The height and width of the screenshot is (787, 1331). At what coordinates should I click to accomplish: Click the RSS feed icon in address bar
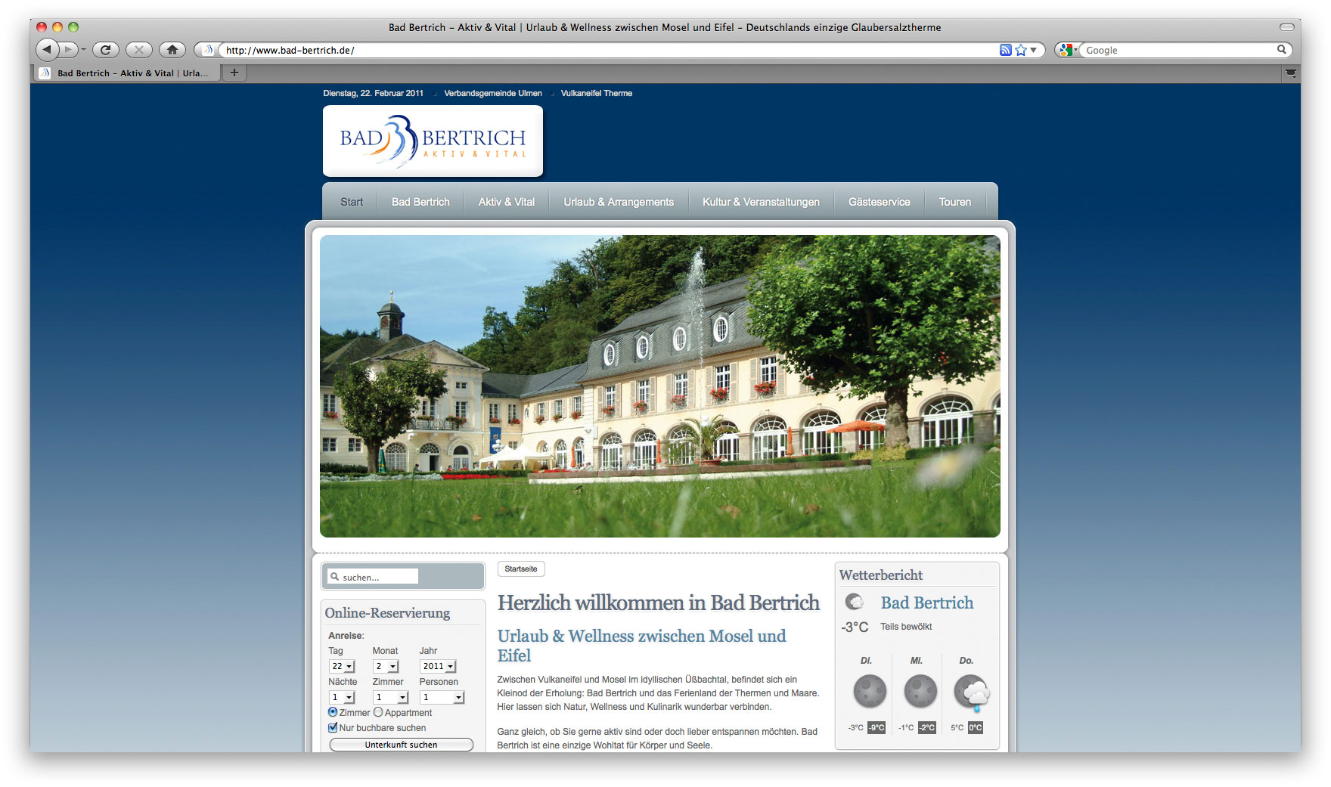click(1005, 50)
